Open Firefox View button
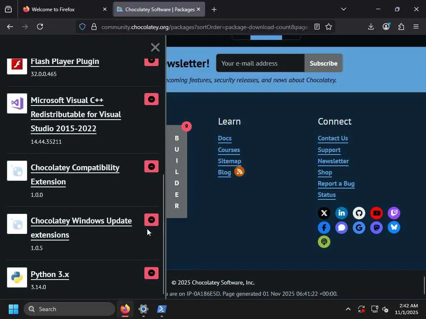Viewport: 426px width, 319px height. (x=8, y=9)
